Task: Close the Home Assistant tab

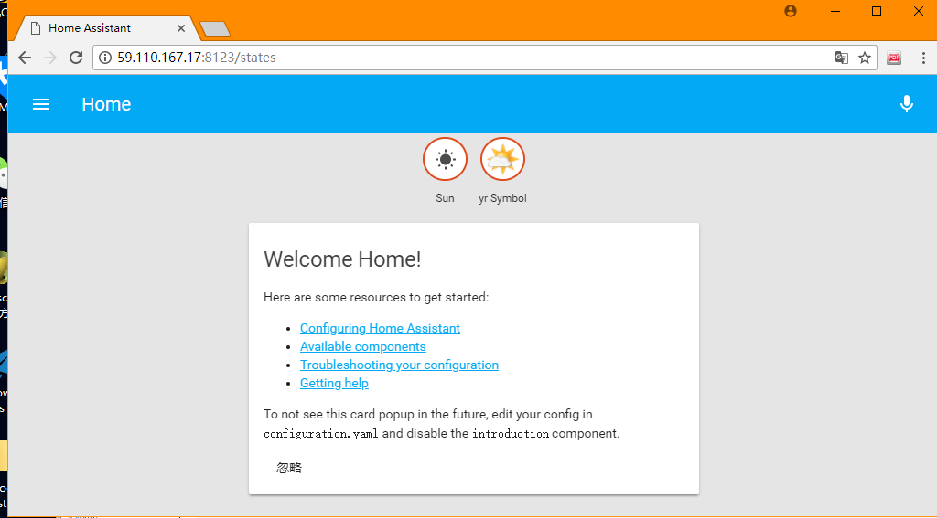Action: (181, 28)
